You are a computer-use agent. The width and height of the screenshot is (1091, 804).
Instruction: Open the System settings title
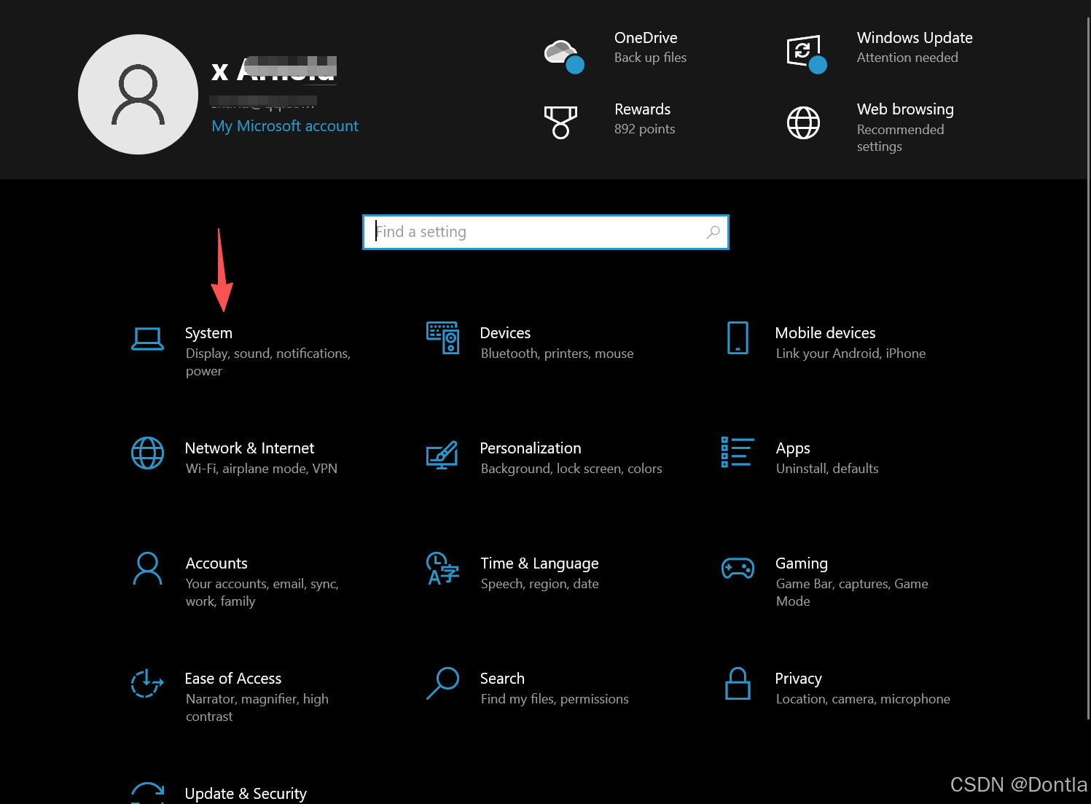208,333
